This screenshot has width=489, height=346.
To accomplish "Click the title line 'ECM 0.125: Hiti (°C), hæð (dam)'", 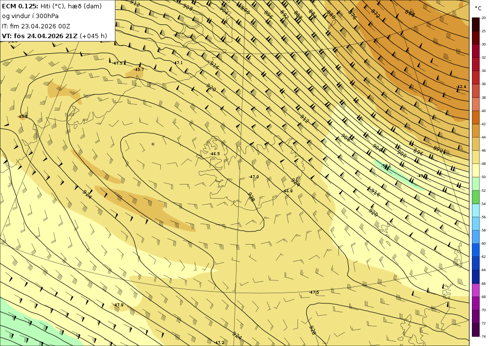I will 52,6.
